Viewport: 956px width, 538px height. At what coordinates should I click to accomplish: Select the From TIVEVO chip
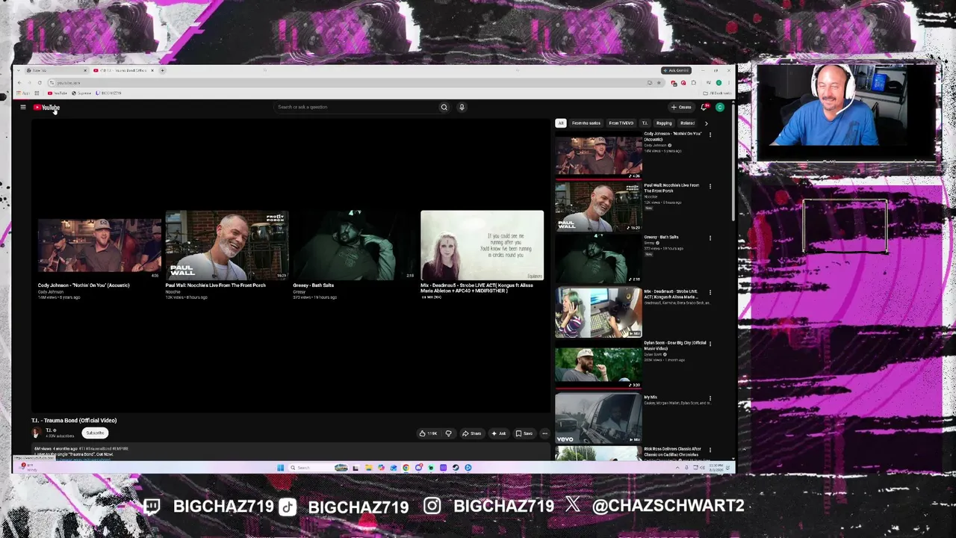tap(621, 123)
